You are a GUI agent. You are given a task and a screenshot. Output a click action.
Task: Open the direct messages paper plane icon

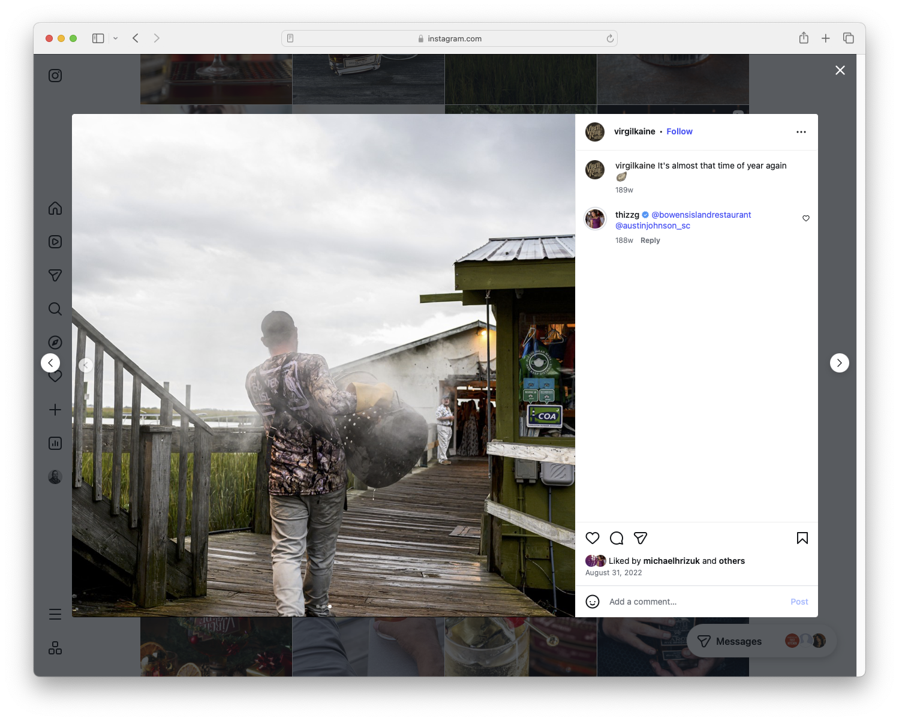coord(55,275)
